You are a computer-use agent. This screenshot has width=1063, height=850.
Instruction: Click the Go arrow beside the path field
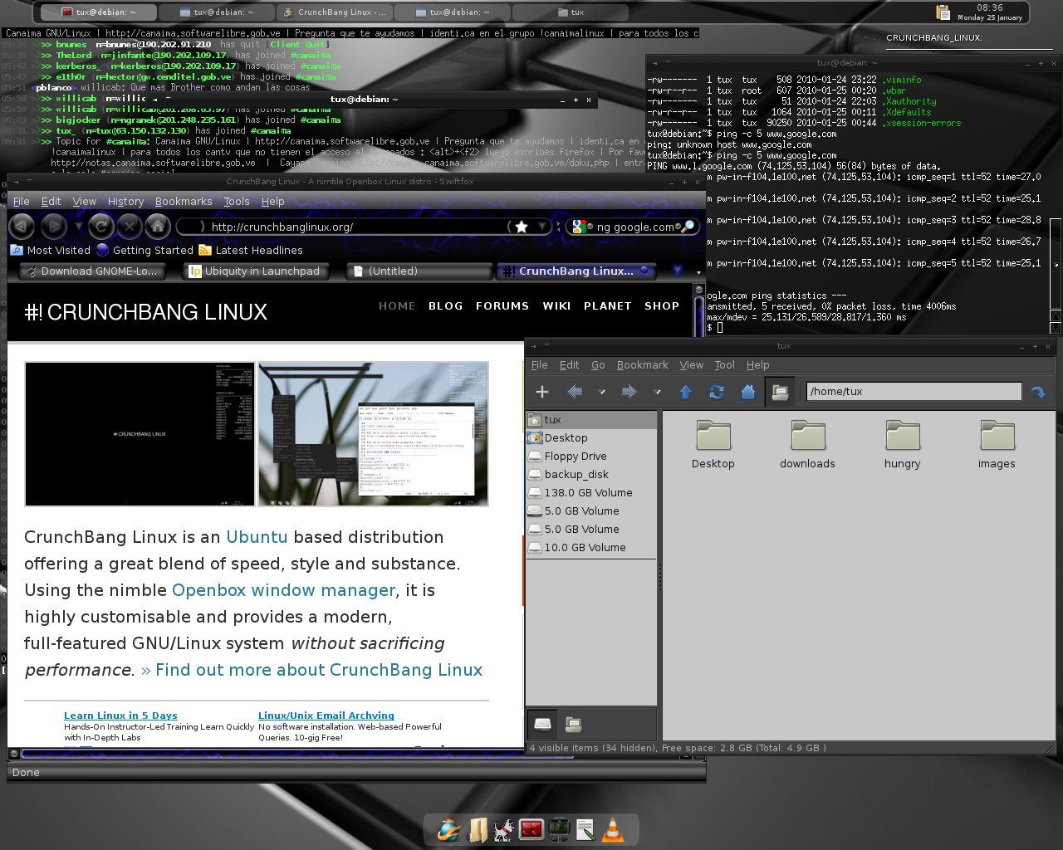click(1038, 392)
